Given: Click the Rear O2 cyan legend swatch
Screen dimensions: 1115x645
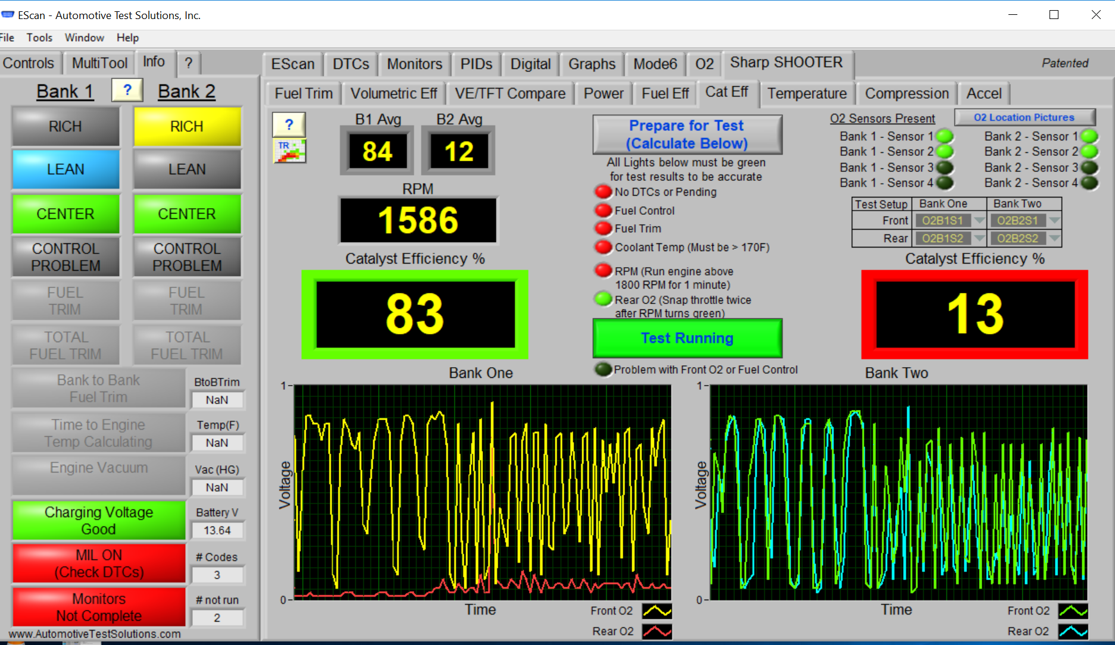Looking at the screenshot, I should pyautogui.click(x=1073, y=631).
